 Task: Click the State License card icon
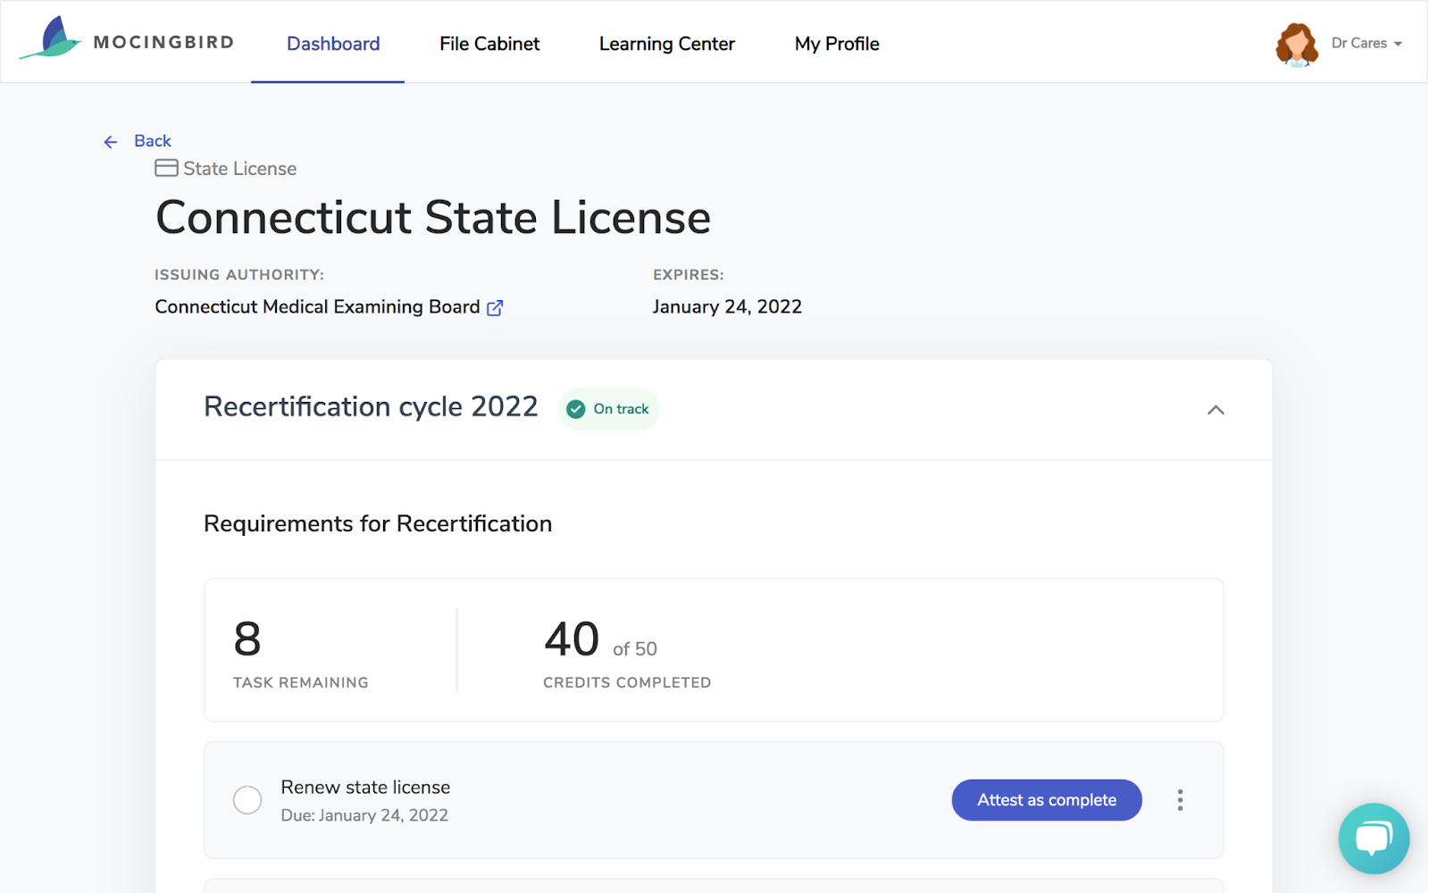click(x=166, y=169)
